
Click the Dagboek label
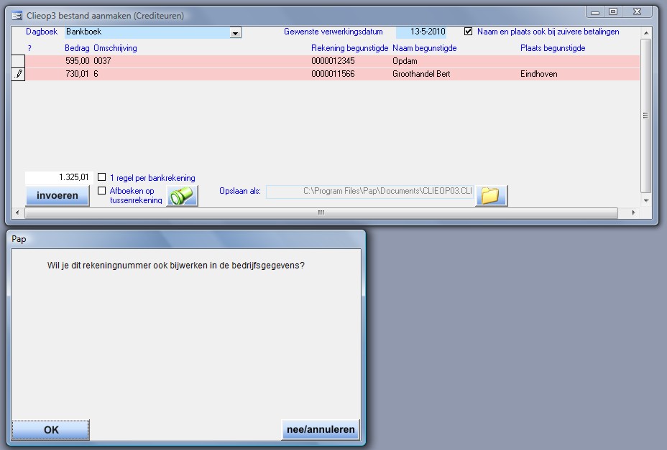[x=42, y=32]
